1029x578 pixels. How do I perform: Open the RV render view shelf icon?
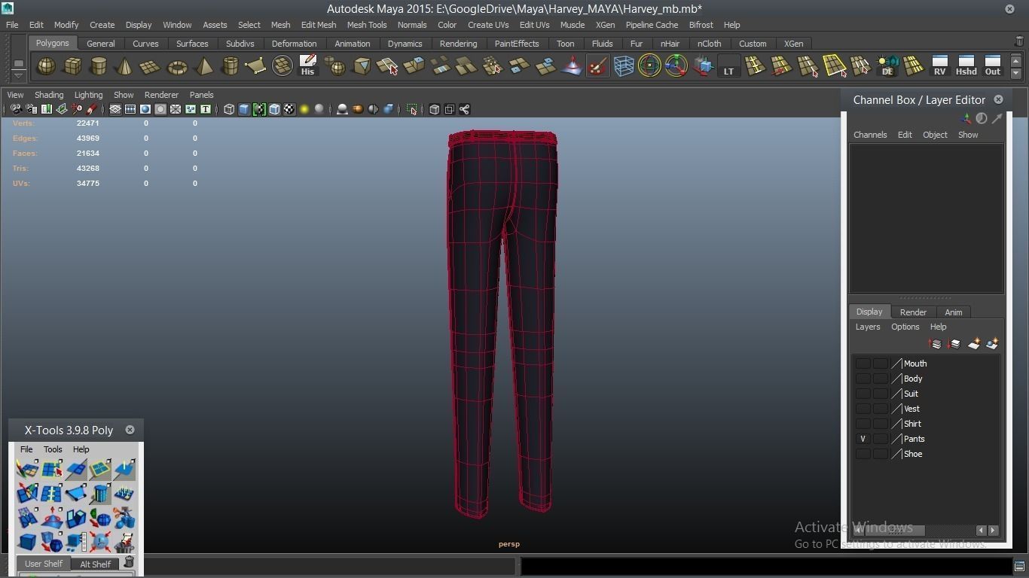point(939,66)
